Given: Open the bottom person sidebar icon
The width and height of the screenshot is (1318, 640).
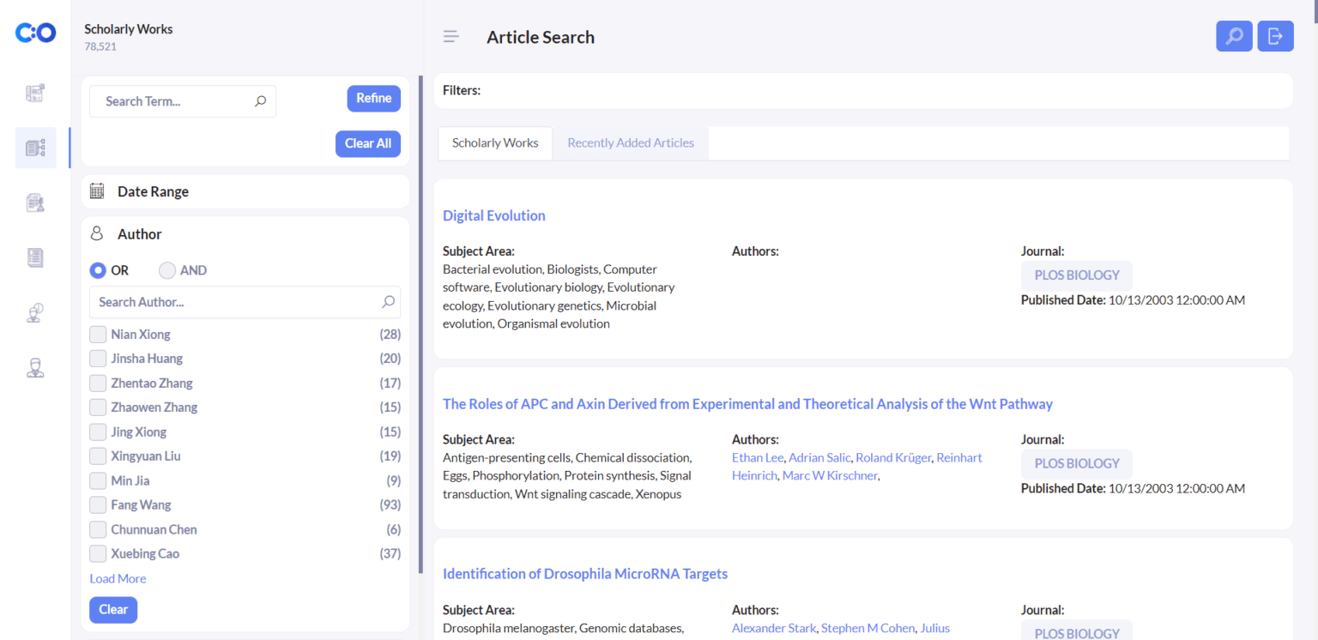Looking at the screenshot, I should pos(35,368).
